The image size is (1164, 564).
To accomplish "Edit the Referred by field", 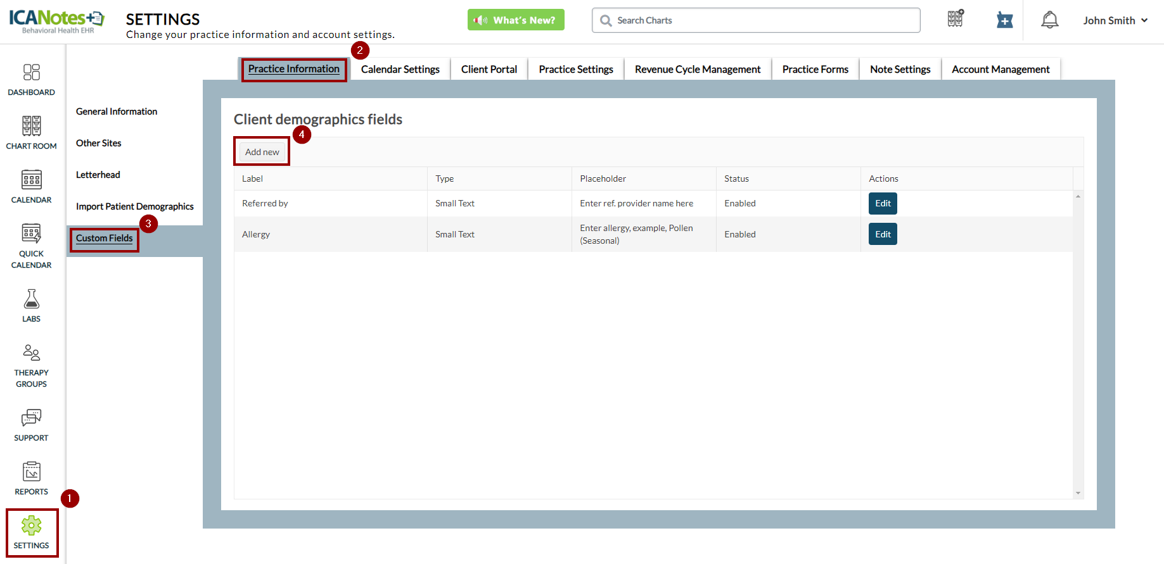I will pos(882,203).
